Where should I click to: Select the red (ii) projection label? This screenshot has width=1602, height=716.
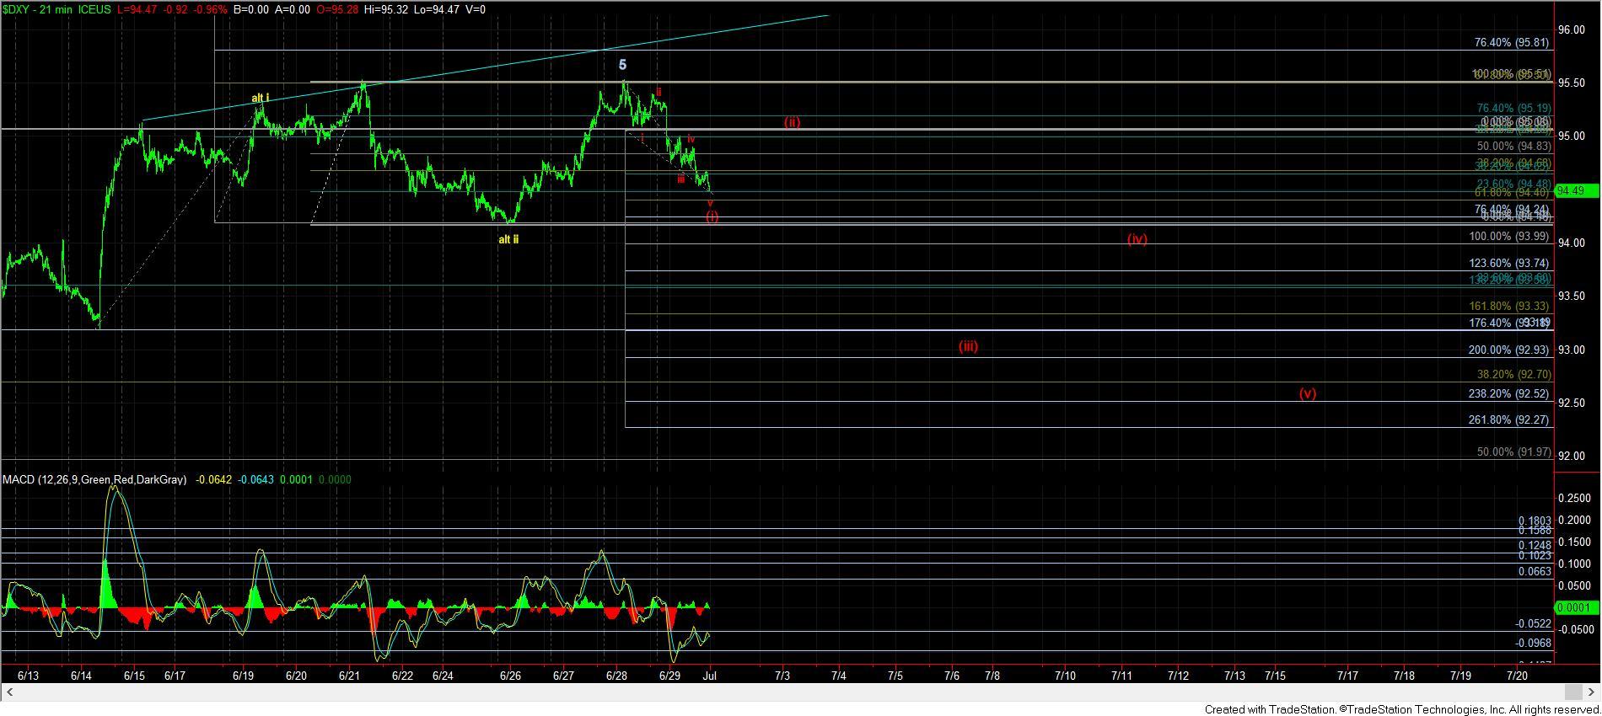pyautogui.click(x=792, y=122)
